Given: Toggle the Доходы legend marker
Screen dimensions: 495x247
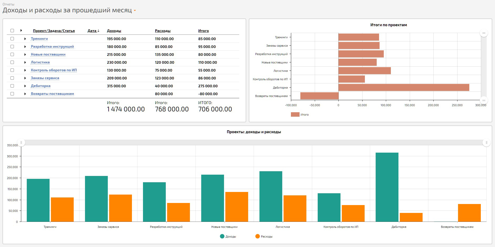Looking at the screenshot, I should [222, 236].
